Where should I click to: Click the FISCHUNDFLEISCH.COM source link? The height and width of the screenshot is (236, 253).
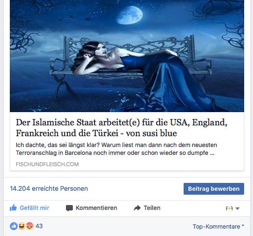47,164
